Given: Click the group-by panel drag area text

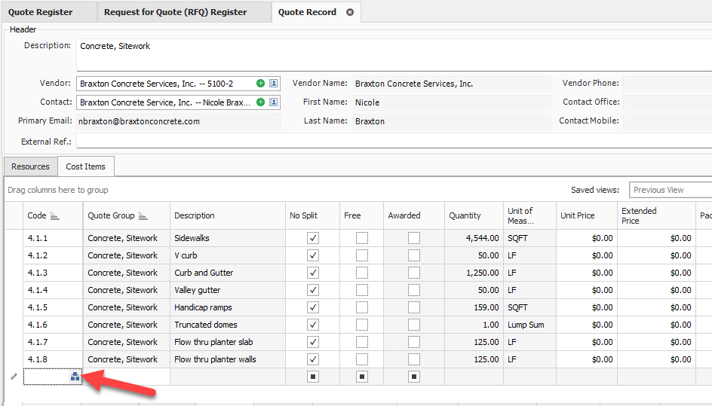Looking at the screenshot, I should click(x=57, y=190).
